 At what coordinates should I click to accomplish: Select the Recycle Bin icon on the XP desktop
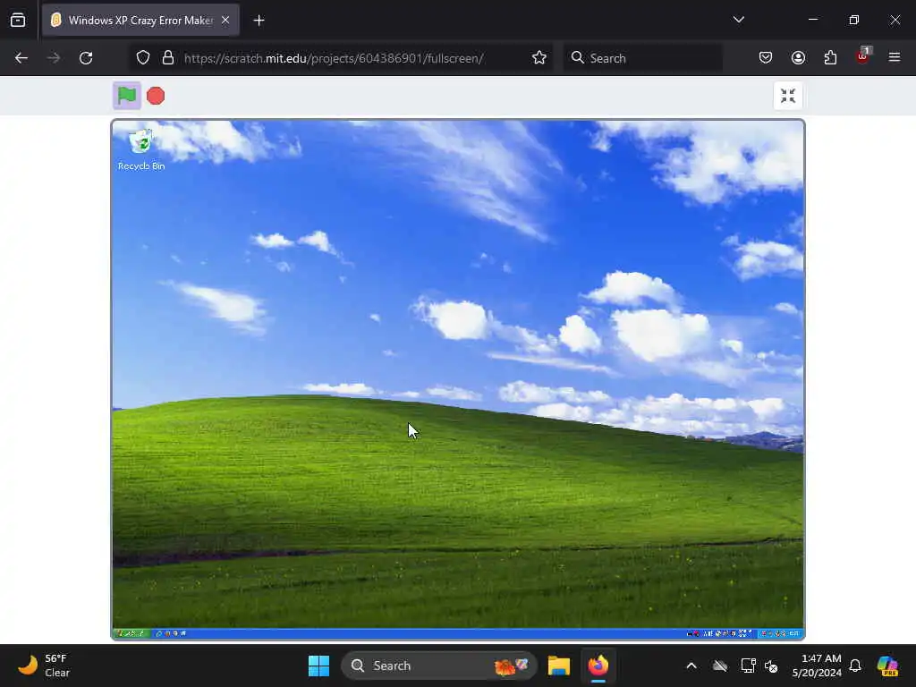(x=140, y=150)
